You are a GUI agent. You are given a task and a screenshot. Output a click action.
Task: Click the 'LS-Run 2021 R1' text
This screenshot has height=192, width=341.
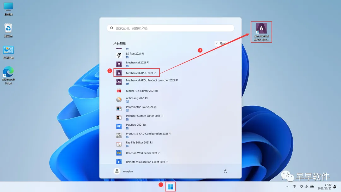[x=135, y=53]
